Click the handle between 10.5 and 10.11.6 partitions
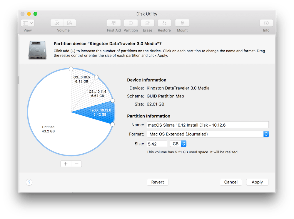The height and width of the screenshot is (219, 294). (96, 77)
